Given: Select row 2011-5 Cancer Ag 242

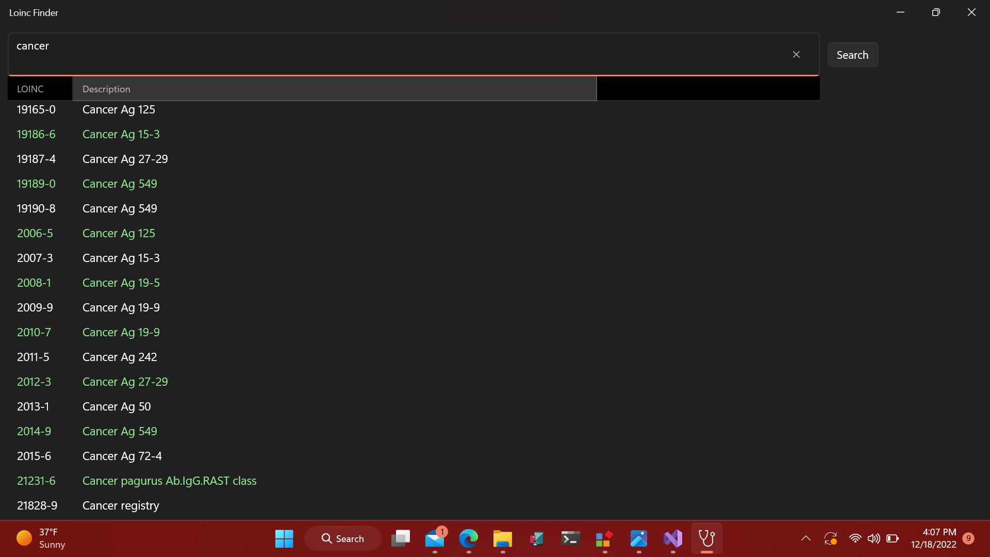Looking at the screenshot, I should [x=120, y=357].
